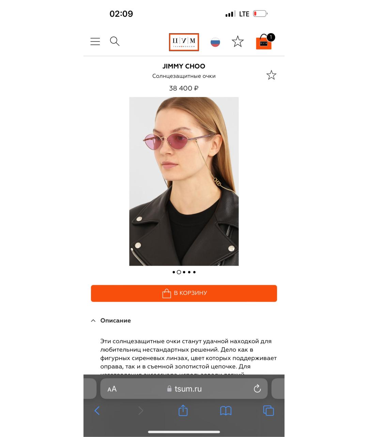Screen dimensions: 368x437
Task: Tap the sunglasses product photo
Action: point(184,181)
